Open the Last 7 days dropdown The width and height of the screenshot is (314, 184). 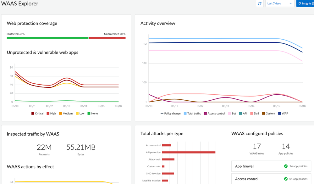click(x=279, y=4)
